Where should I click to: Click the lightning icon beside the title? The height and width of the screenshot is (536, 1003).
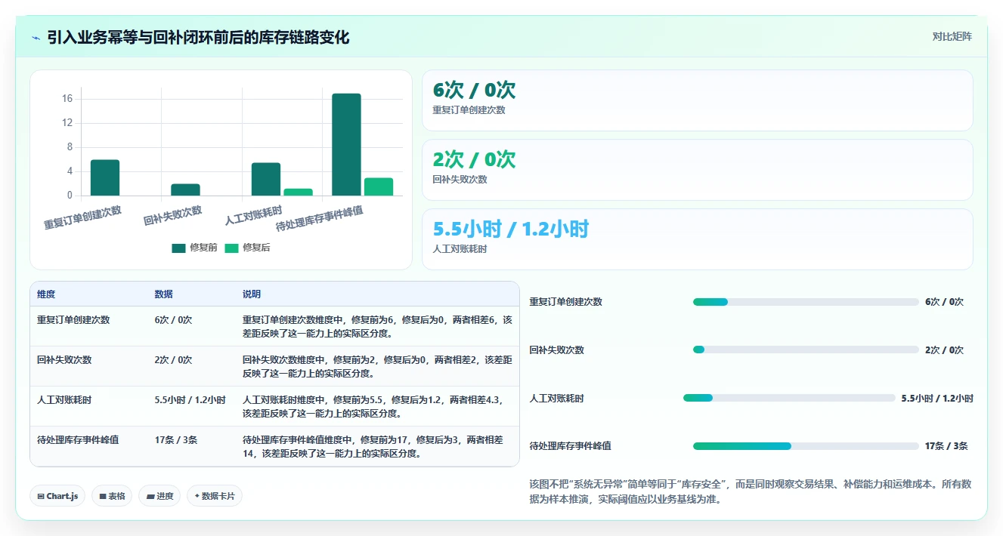(x=36, y=38)
